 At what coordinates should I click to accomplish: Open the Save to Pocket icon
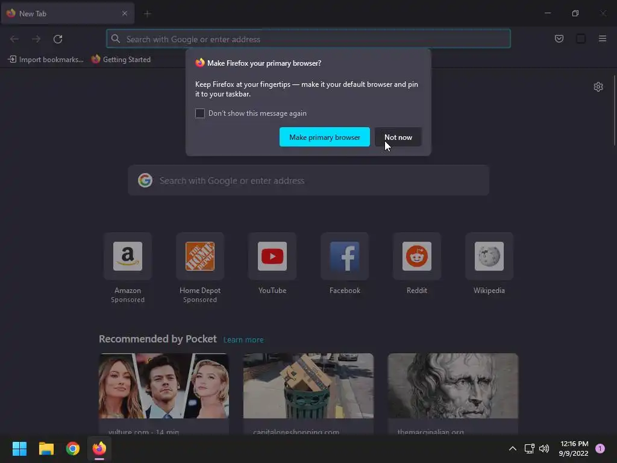pos(559,39)
